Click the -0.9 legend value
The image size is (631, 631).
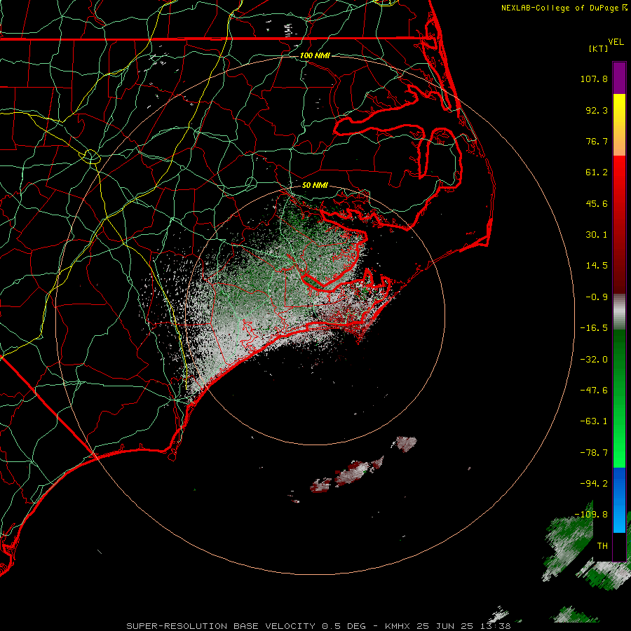pos(597,297)
